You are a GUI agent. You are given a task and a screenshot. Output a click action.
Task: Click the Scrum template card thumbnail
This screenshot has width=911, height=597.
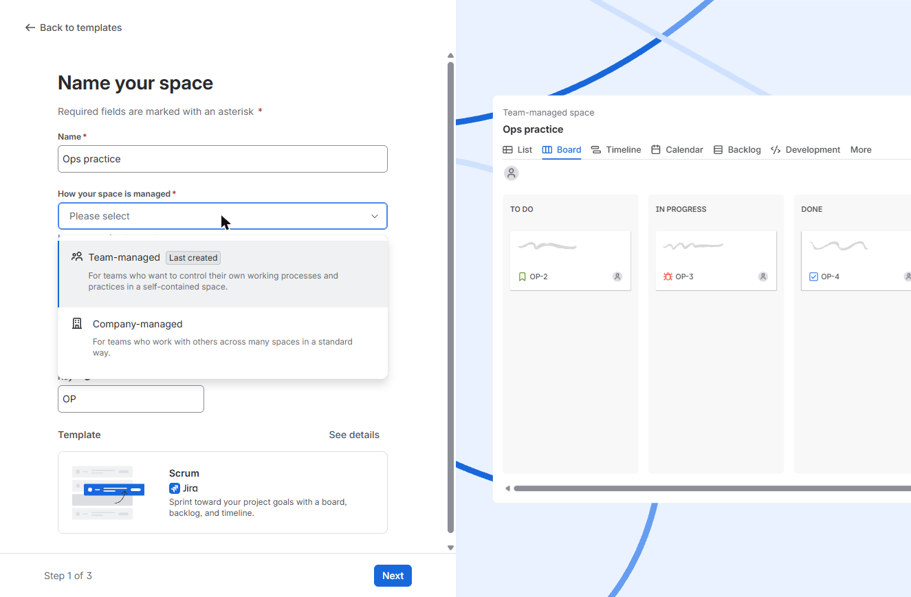tap(108, 492)
